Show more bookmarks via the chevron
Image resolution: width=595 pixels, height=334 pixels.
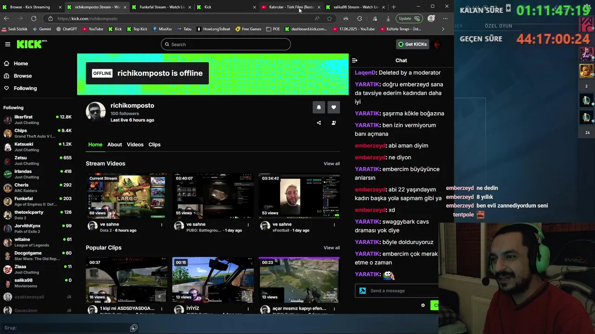[443, 29]
